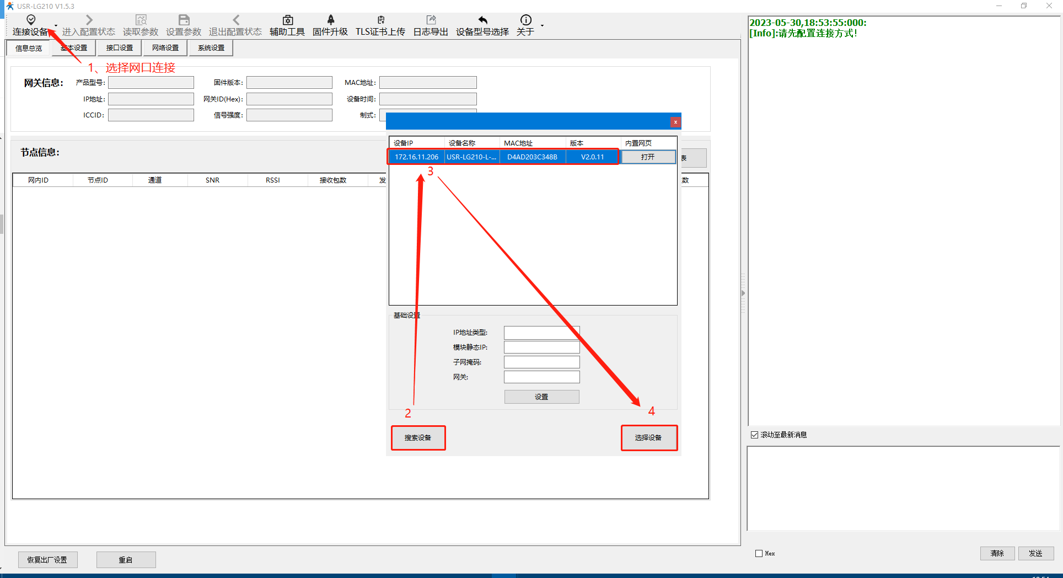Click the 子网掩码 input field
1063x578 pixels.
click(542, 362)
